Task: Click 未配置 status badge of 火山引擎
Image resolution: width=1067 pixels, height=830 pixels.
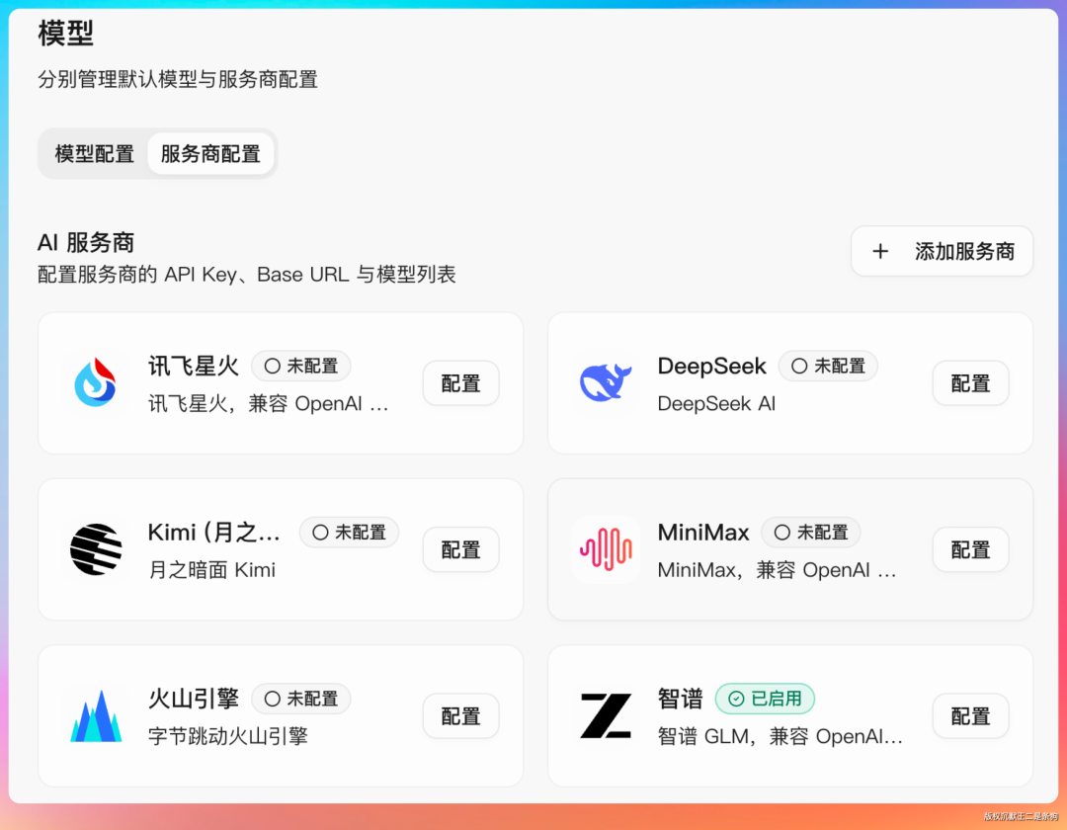Action: [300, 699]
